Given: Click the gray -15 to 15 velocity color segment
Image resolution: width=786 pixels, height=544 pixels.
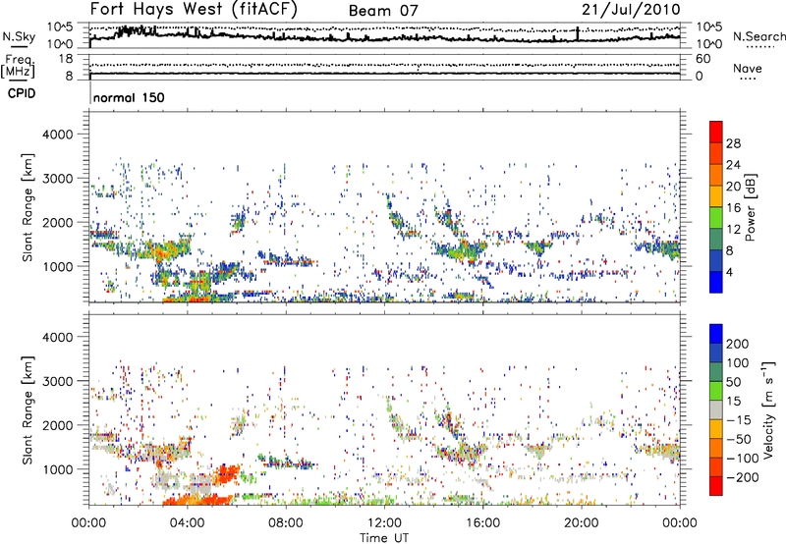Looking at the screenshot, I should click(716, 409).
